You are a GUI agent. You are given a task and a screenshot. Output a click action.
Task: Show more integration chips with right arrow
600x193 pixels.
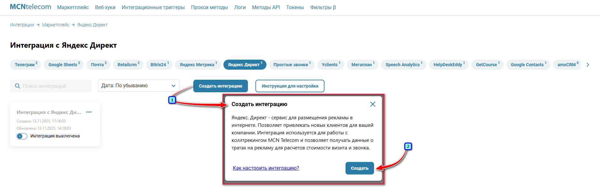click(588, 65)
